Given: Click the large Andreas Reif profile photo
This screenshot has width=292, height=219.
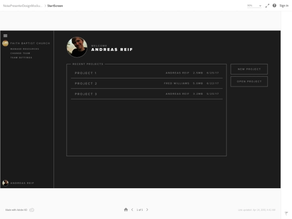Looking at the screenshot, I should [x=77, y=47].
